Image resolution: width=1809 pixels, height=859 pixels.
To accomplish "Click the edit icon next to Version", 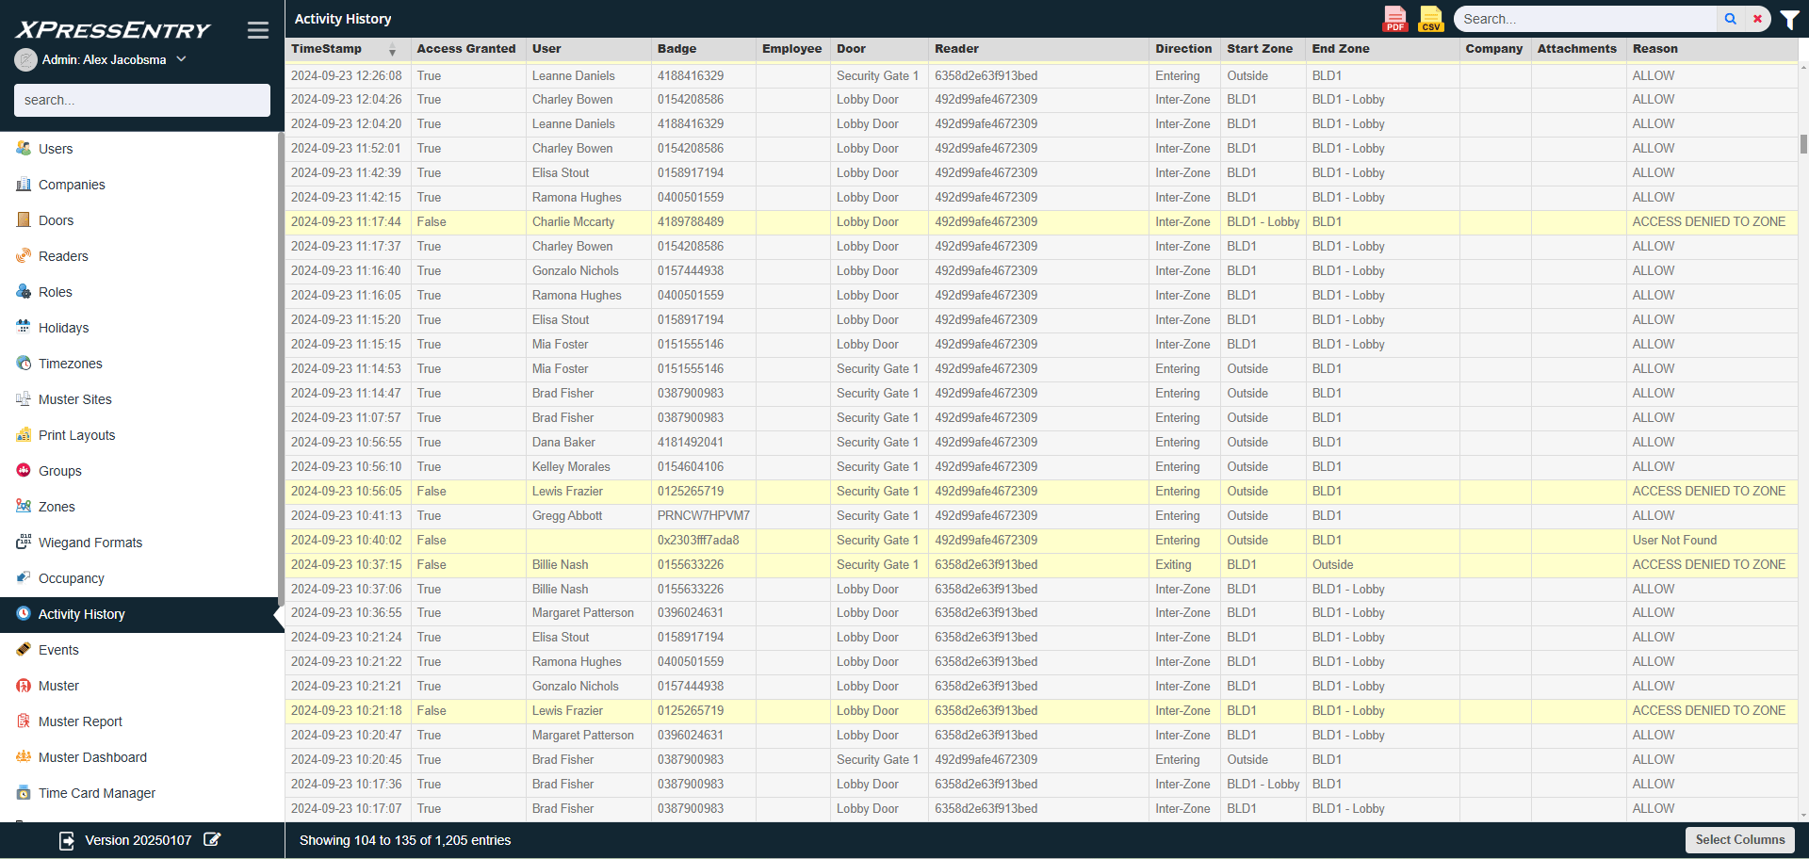I will tap(212, 840).
